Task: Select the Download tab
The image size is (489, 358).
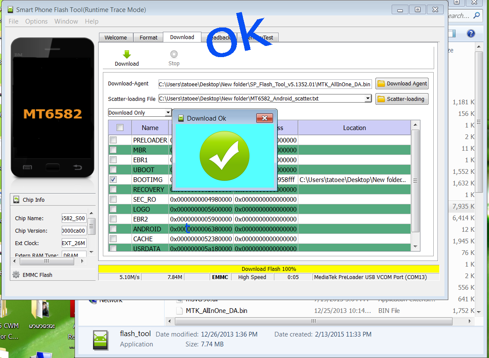Action: pyautogui.click(x=182, y=37)
